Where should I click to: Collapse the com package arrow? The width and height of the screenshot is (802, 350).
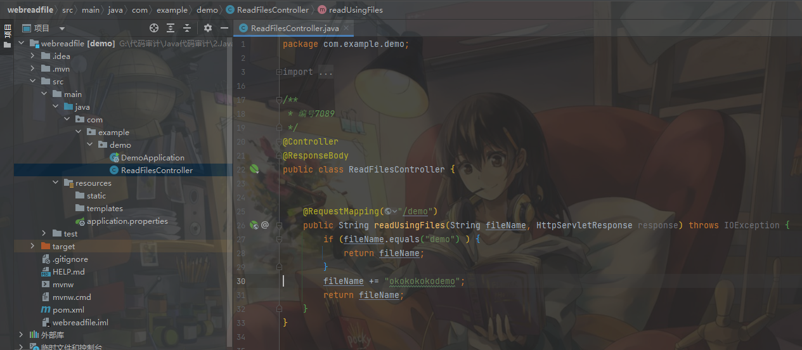click(67, 119)
